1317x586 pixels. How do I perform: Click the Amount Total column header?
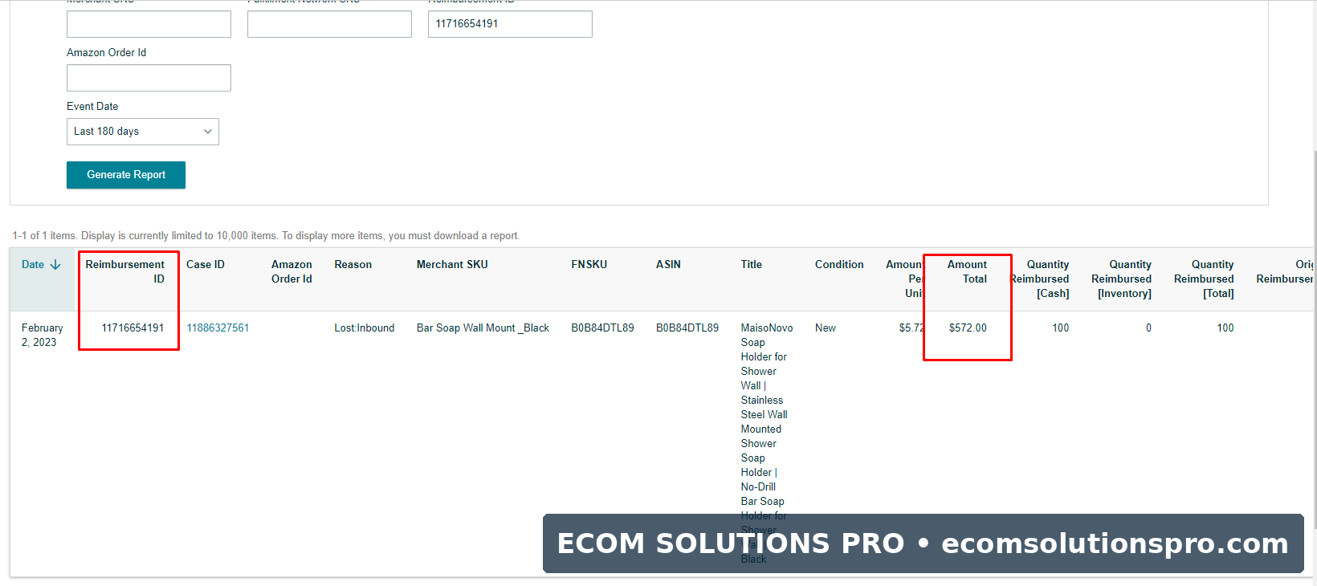click(x=967, y=271)
